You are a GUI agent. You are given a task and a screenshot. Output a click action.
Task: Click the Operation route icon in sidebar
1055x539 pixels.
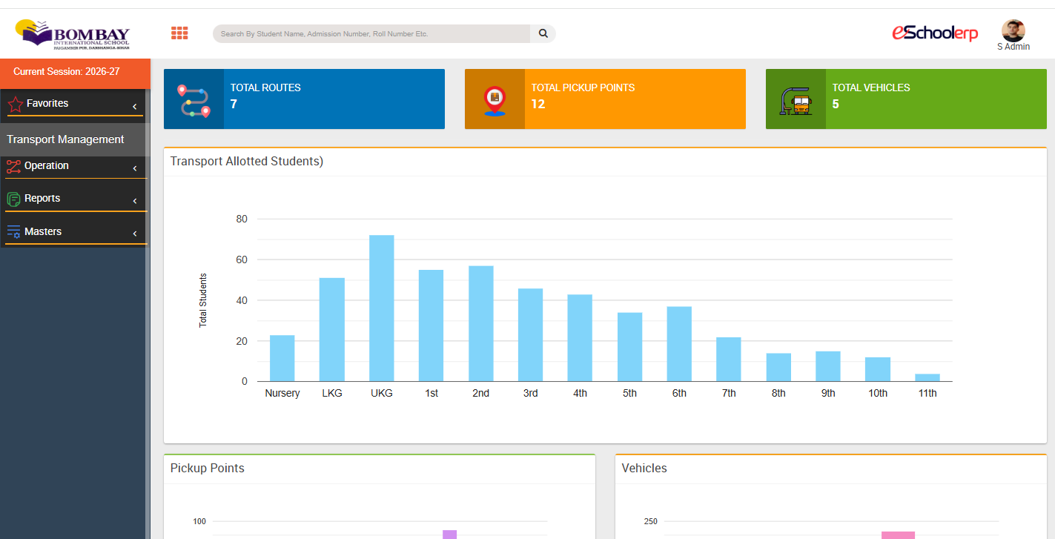(x=13, y=166)
